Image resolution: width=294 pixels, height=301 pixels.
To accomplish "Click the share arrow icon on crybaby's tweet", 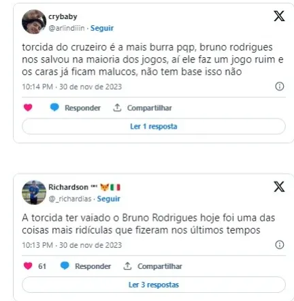I will 117,108.
